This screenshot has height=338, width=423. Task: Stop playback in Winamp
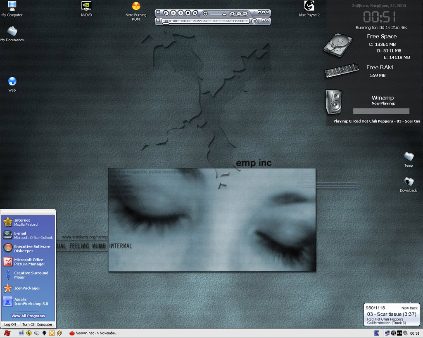point(188,13)
